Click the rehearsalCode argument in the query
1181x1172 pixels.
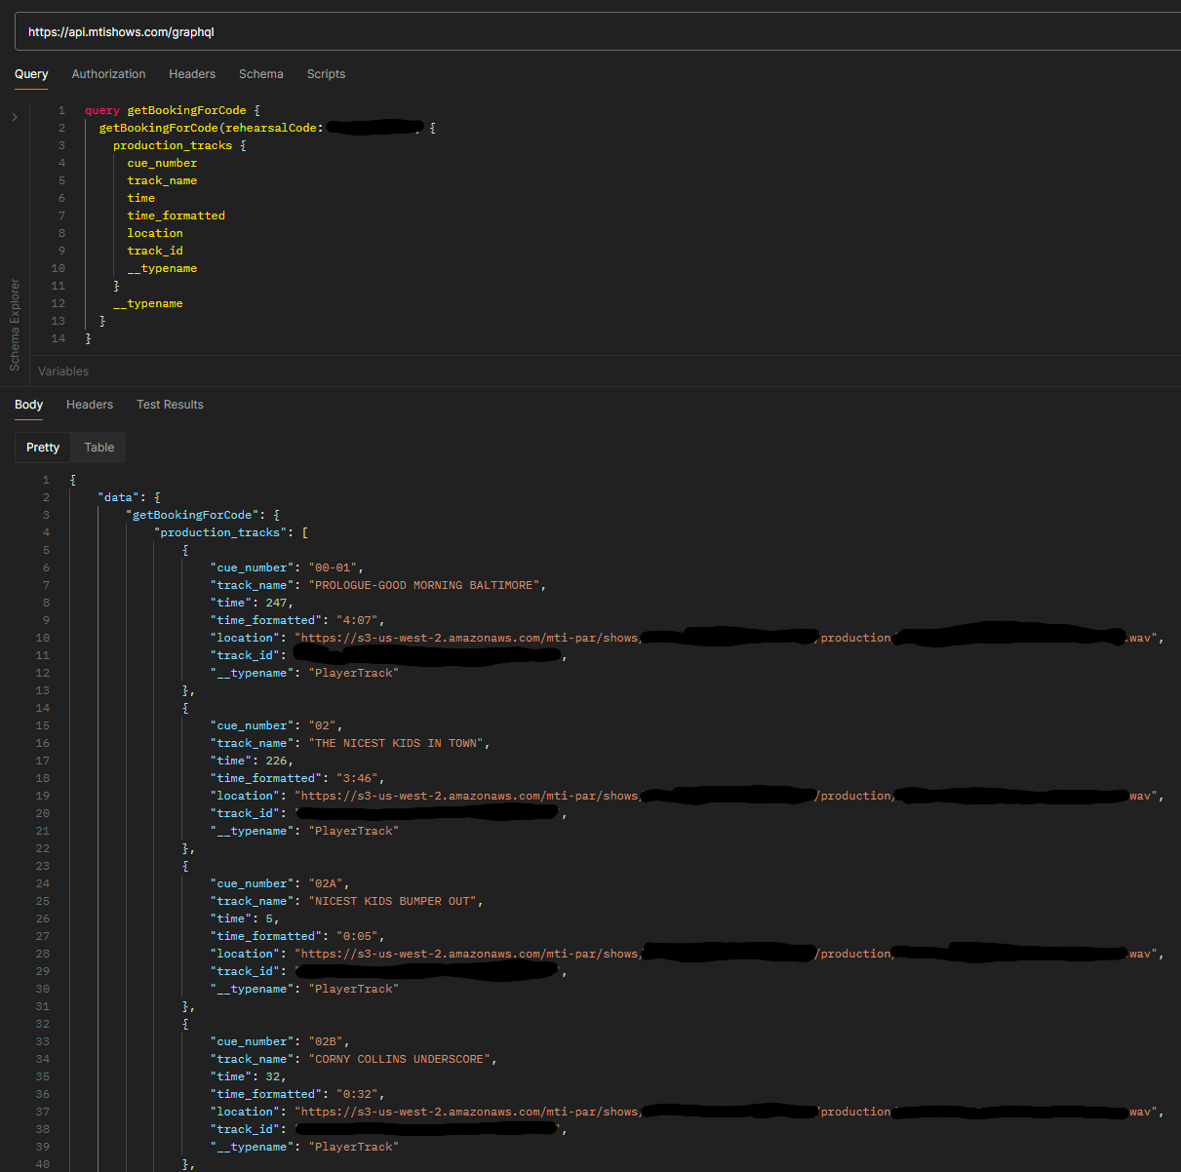270,128
